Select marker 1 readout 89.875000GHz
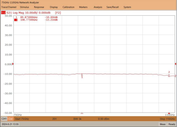The image size is (177, 127). 29,17
